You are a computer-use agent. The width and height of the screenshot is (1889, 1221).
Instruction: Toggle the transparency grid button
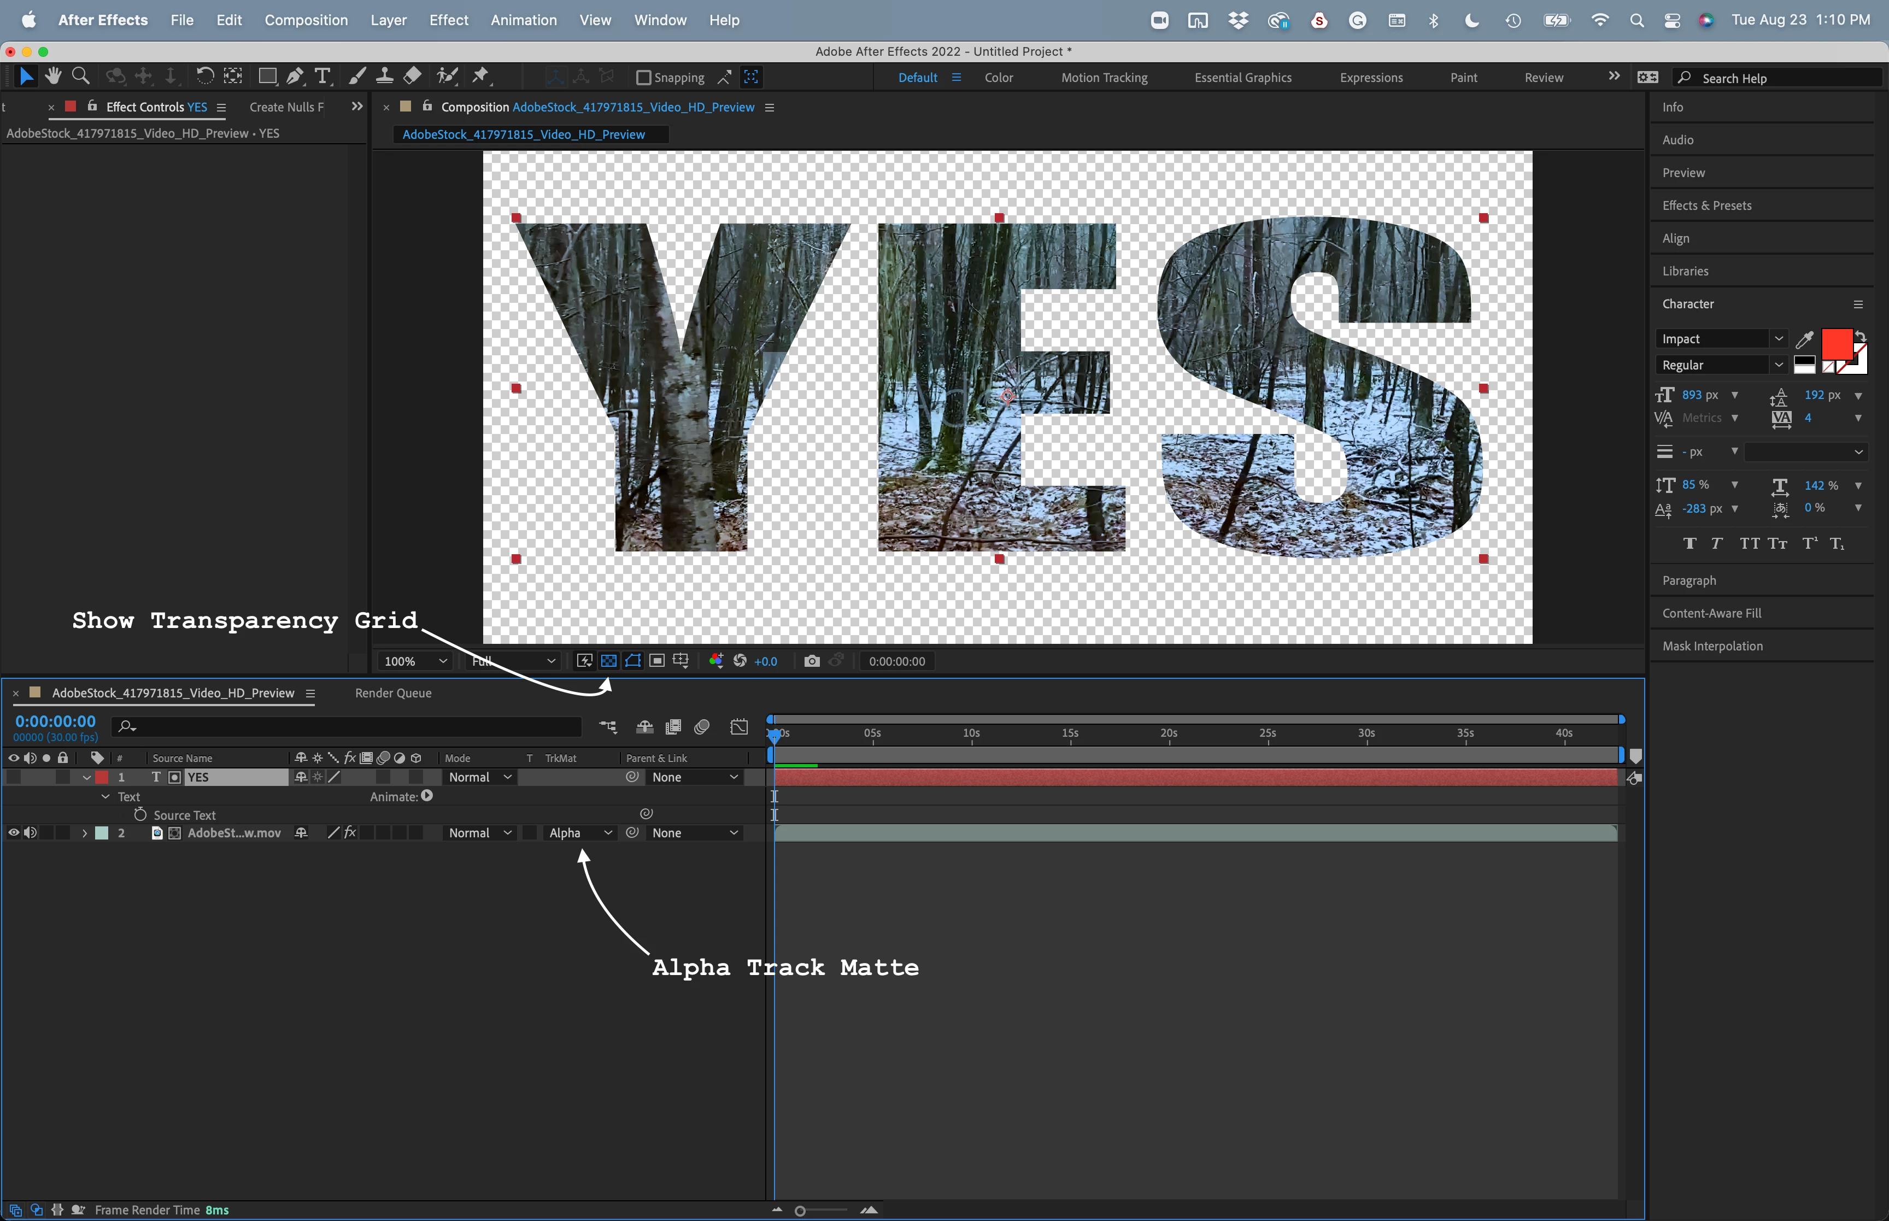pyautogui.click(x=609, y=661)
